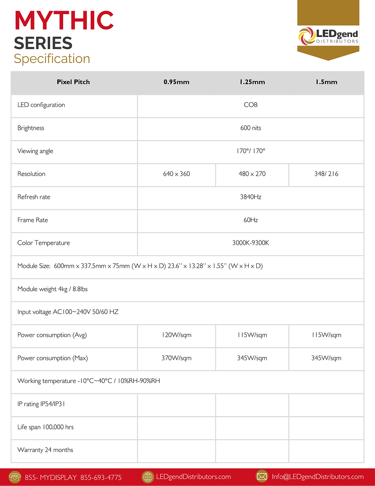375x486 pixels.
Task: Click the 370W/sqm max power cell
Action: click(176, 358)
